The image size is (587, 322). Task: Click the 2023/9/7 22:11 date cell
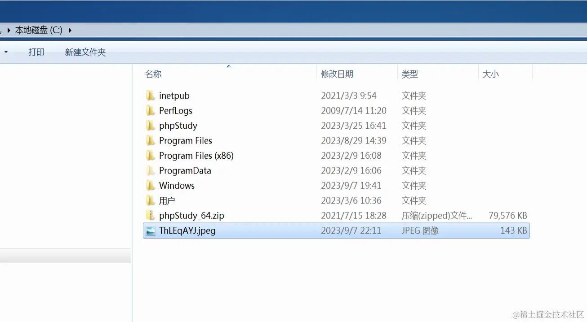coord(351,231)
